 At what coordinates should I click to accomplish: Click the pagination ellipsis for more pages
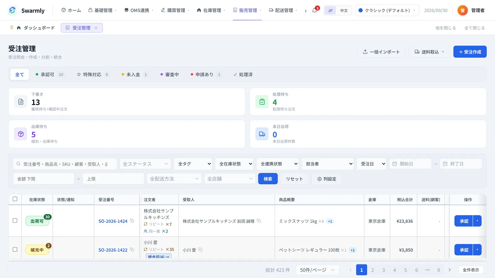point(428,270)
